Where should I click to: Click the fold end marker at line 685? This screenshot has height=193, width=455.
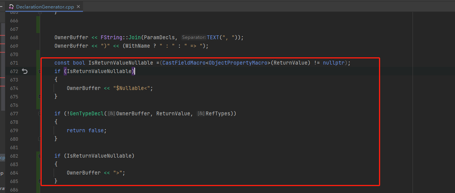39,181
